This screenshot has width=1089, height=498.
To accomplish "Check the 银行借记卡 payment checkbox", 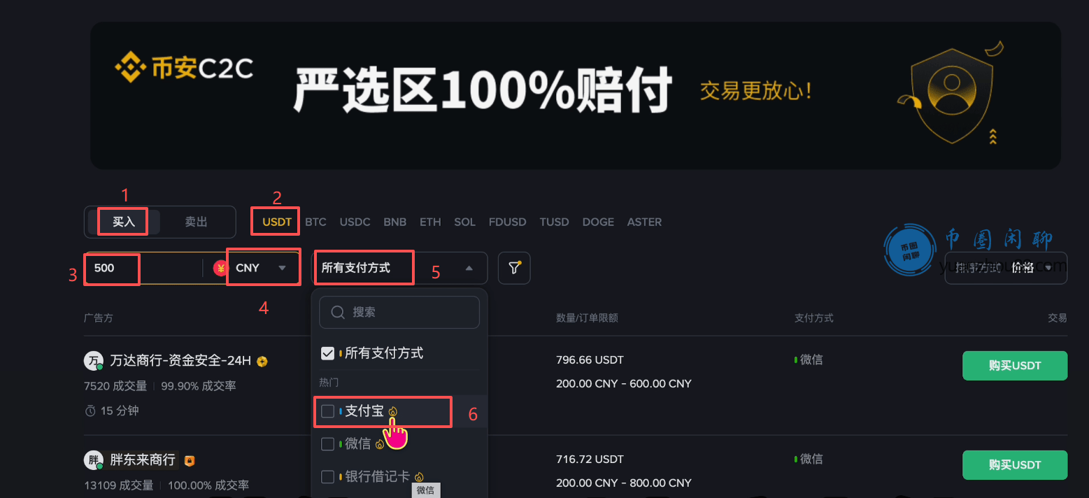I will [327, 477].
